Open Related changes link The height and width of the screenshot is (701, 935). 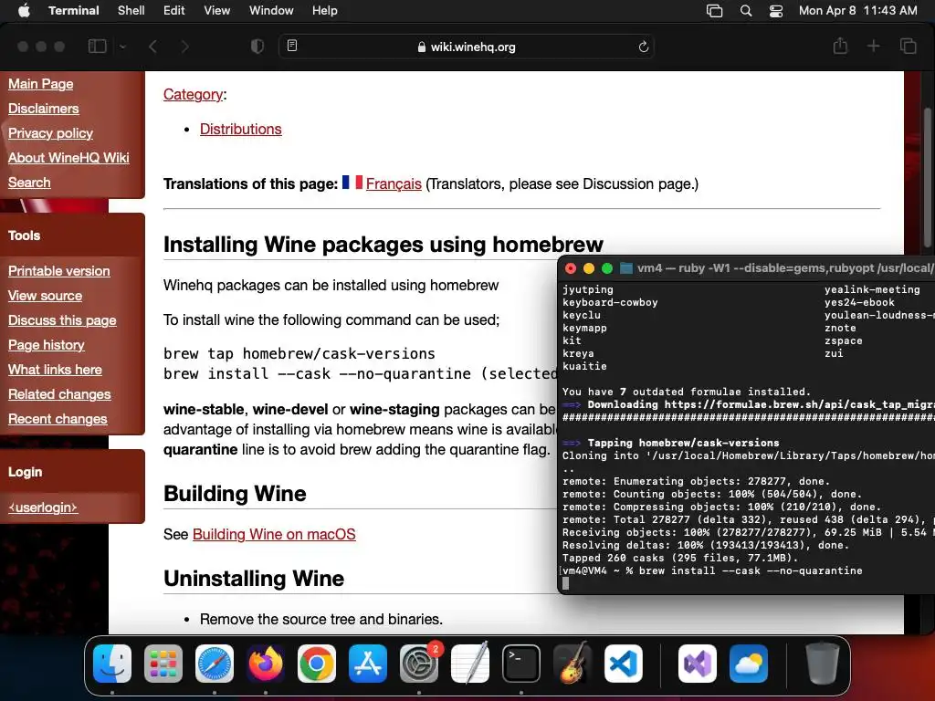click(x=59, y=394)
